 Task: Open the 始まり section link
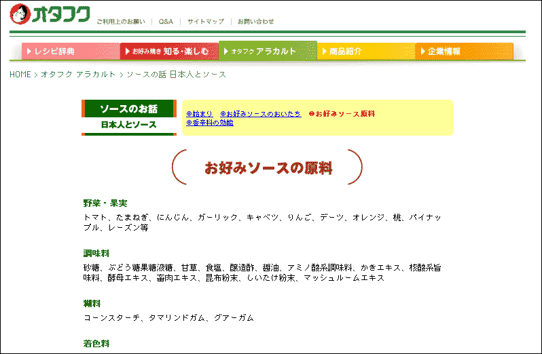pyautogui.click(x=200, y=114)
